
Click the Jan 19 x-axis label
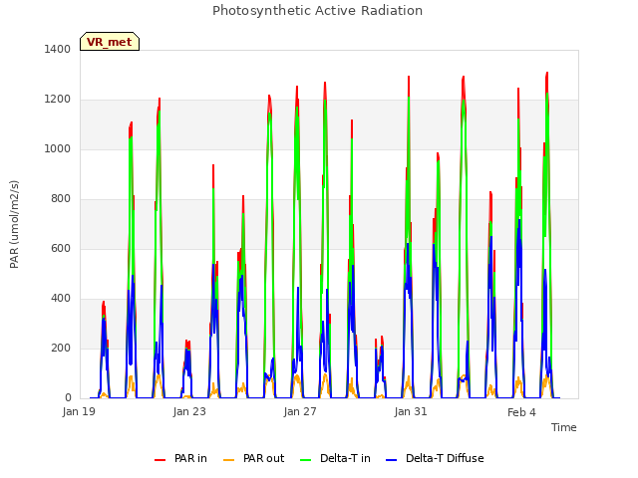[79, 411]
